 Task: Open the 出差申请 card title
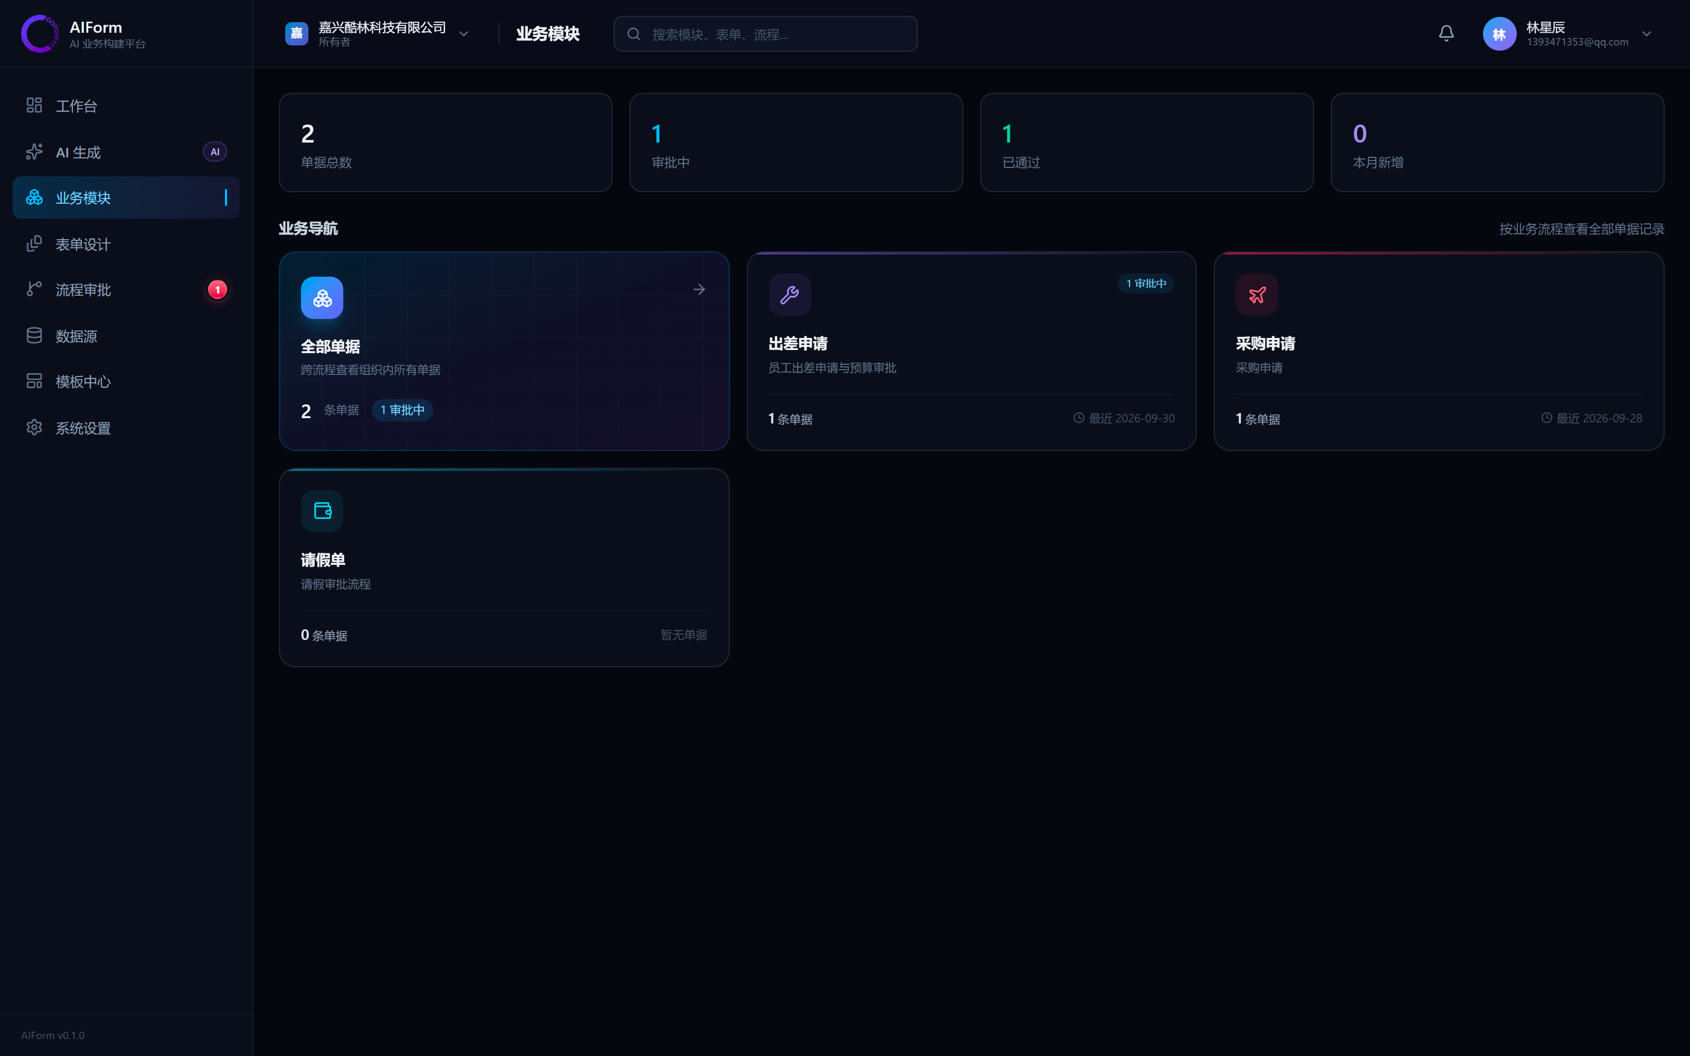click(798, 344)
